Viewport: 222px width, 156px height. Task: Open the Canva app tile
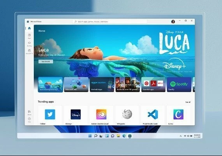point(178,115)
